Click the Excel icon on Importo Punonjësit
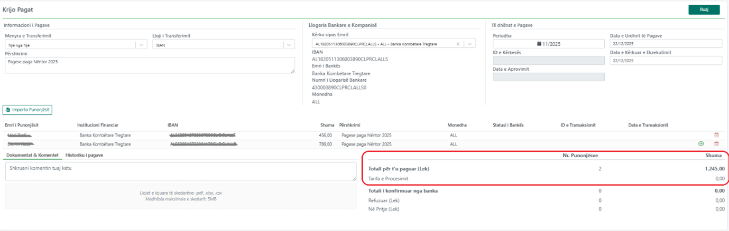 [x=8, y=110]
